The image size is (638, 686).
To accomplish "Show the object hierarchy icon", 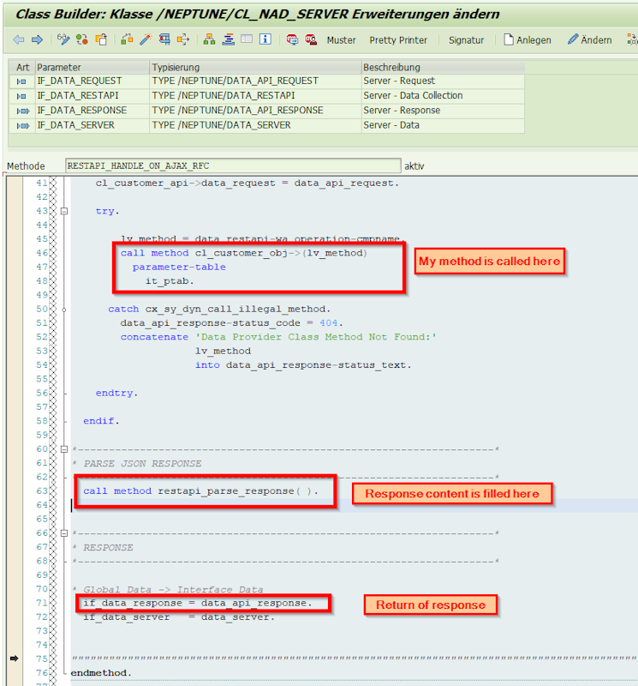I will point(209,39).
